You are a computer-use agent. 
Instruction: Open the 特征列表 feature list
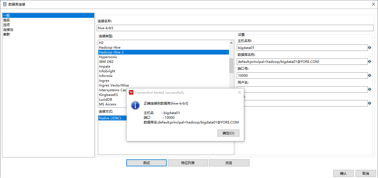[x=187, y=163]
